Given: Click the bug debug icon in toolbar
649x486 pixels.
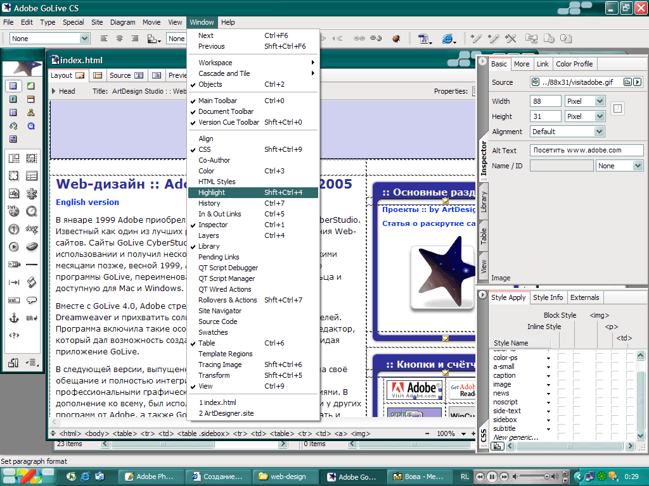Looking at the screenshot, I should click(x=396, y=39).
